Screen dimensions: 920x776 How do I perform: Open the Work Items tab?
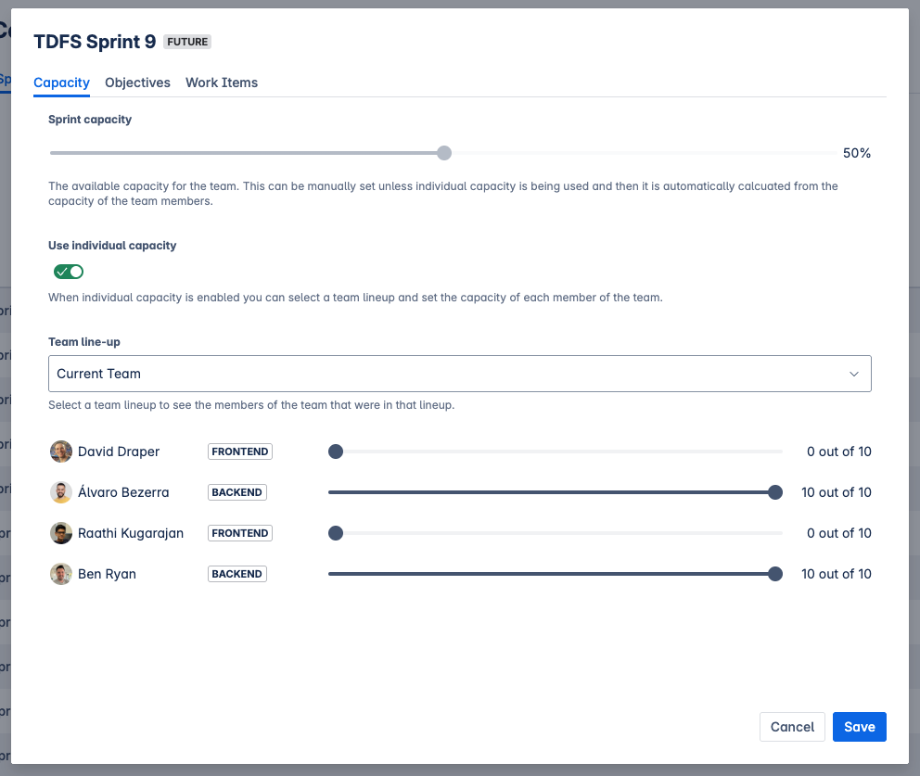click(x=222, y=83)
